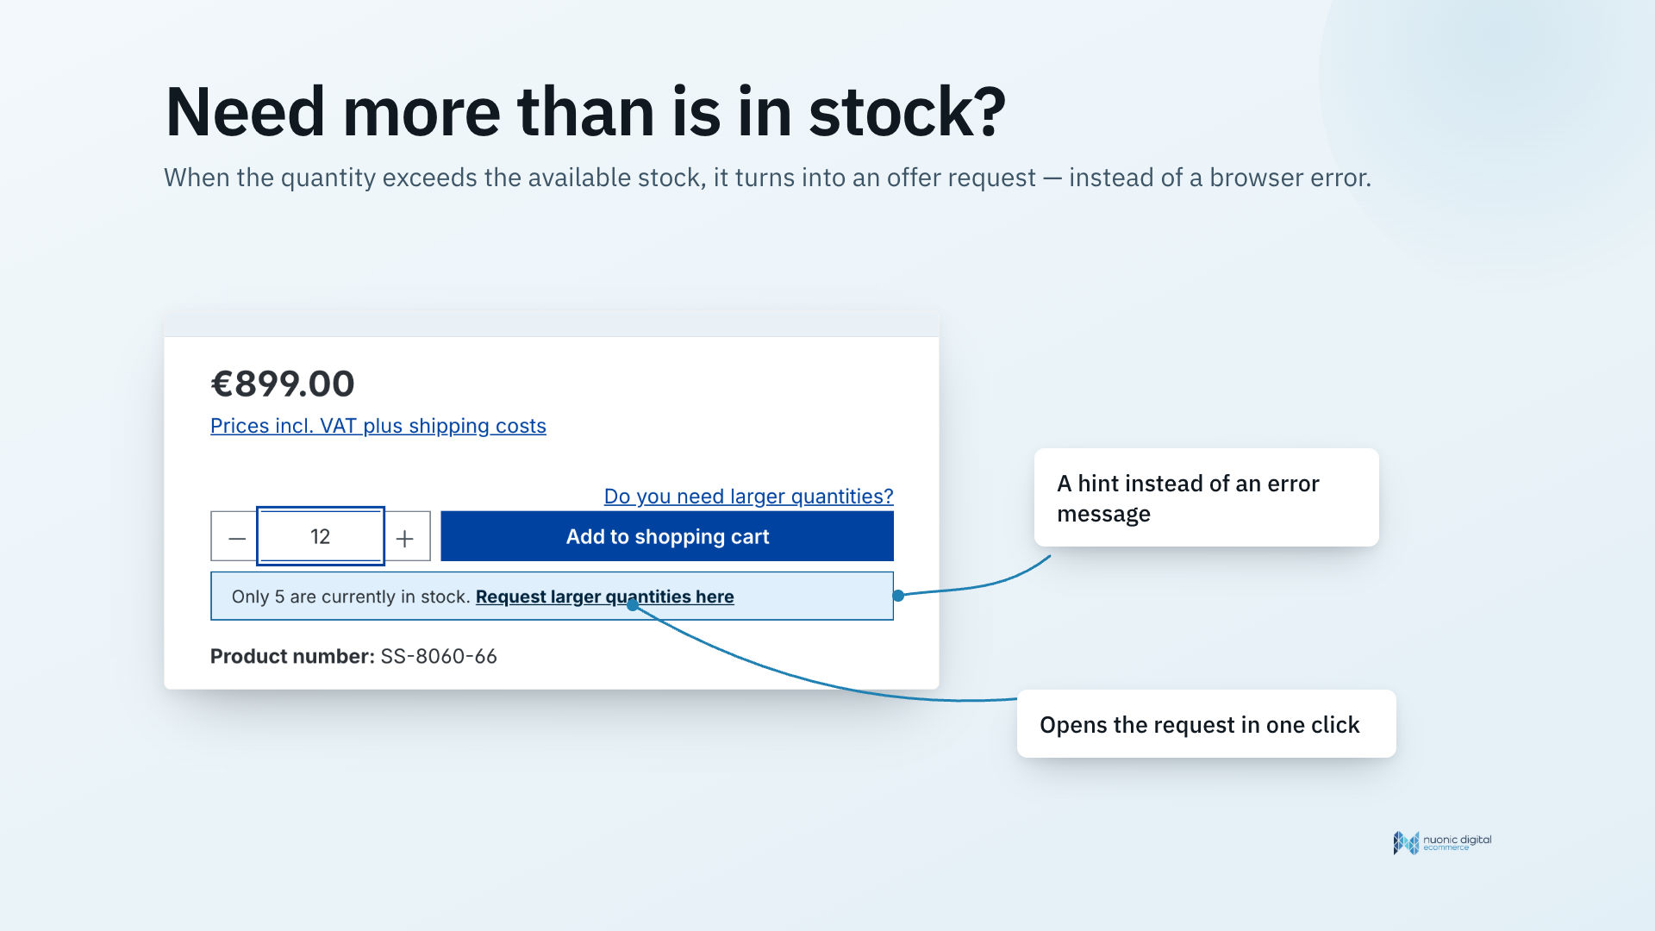Viewport: 1655px width, 931px height.
Task: Follow the 'Request larger quantities here' link
Action: [605, 597]
